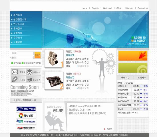Open the webmail envelope icon
Screen dimensions: 157x137
point(15,72)
